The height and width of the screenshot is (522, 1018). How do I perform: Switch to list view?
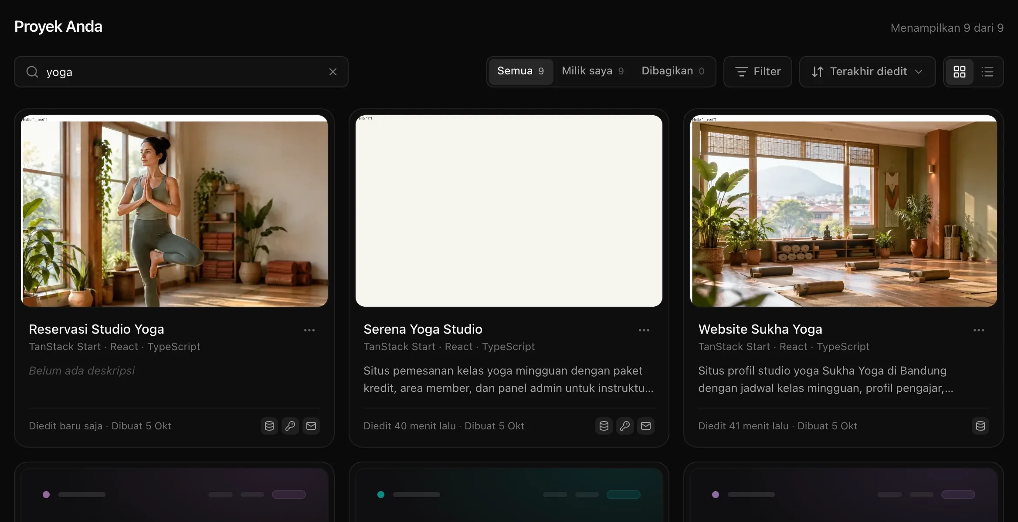[987, 72]
